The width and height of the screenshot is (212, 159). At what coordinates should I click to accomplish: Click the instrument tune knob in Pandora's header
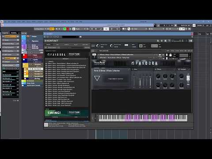click(x=170, y=55)
